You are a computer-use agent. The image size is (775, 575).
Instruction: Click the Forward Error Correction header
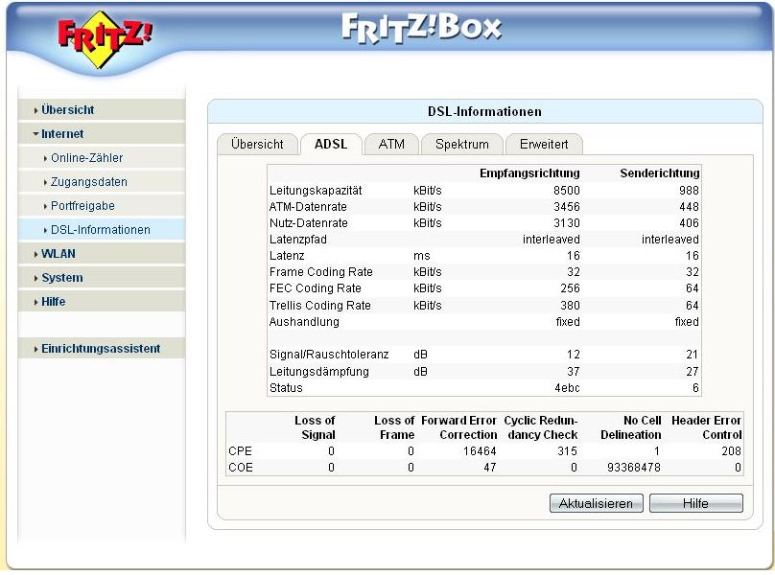click(458, 427)
